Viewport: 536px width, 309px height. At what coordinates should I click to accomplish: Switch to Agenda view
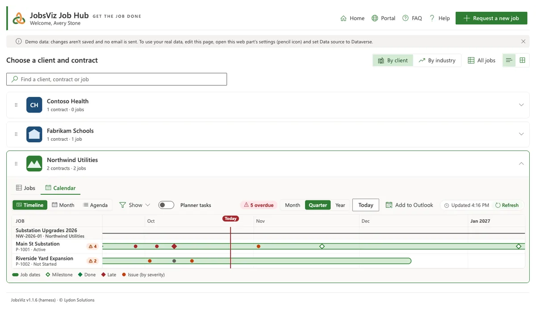pyautogui.click(x=95, y=205)
